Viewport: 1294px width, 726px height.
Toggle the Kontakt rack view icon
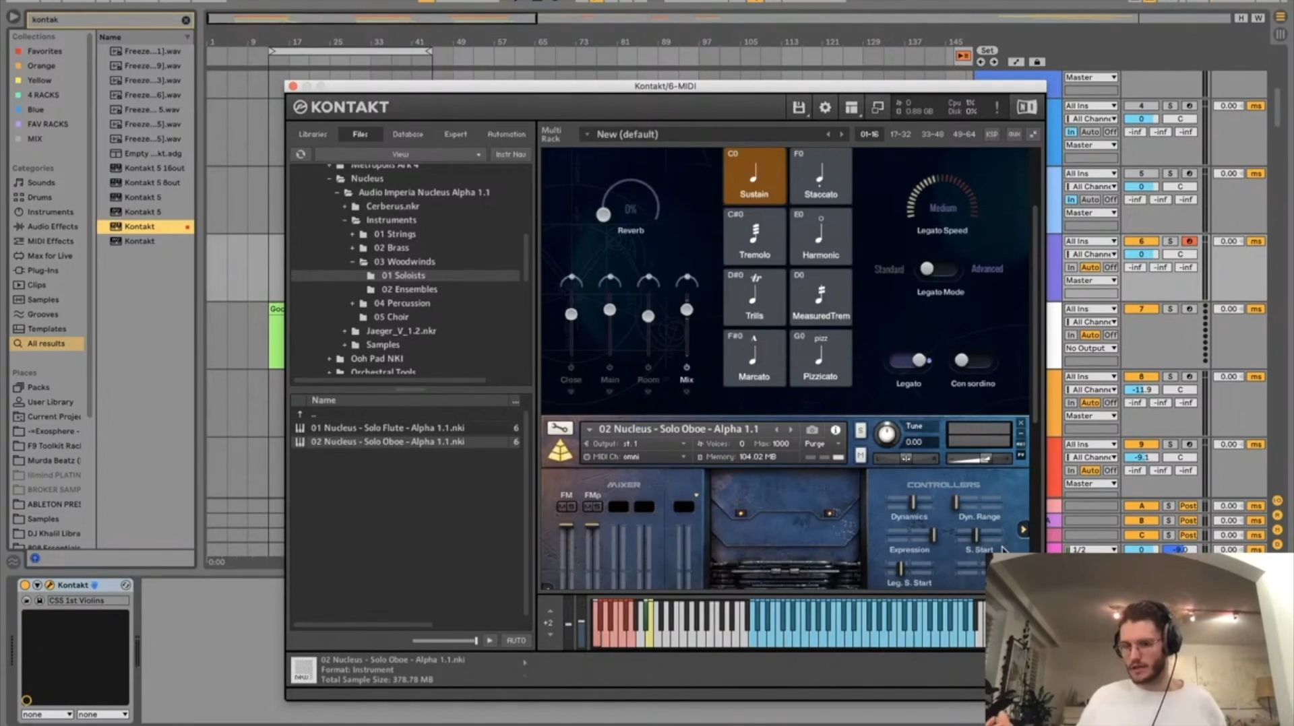[851, 107]
